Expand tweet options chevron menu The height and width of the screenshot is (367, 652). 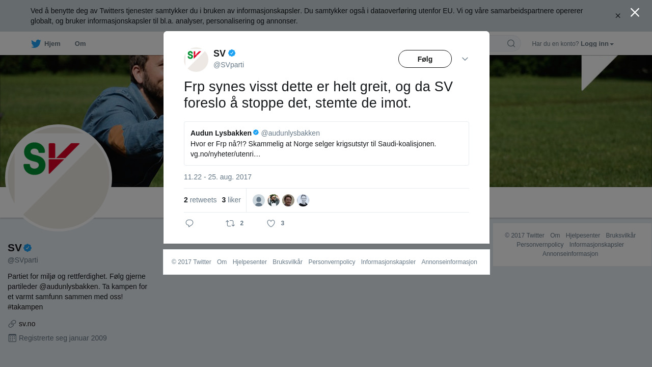click(465, 59)
